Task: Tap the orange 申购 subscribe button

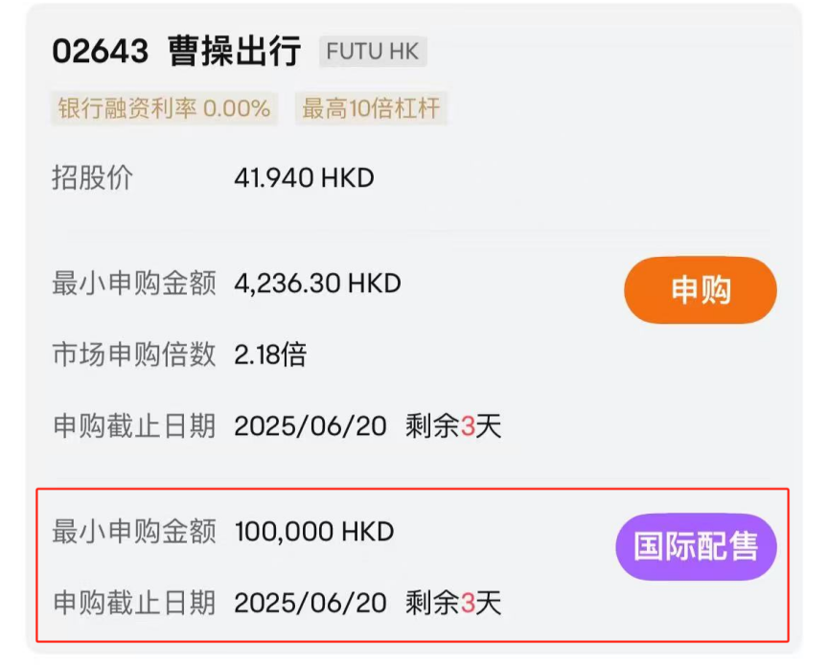Action: click(x=700, y=290)
